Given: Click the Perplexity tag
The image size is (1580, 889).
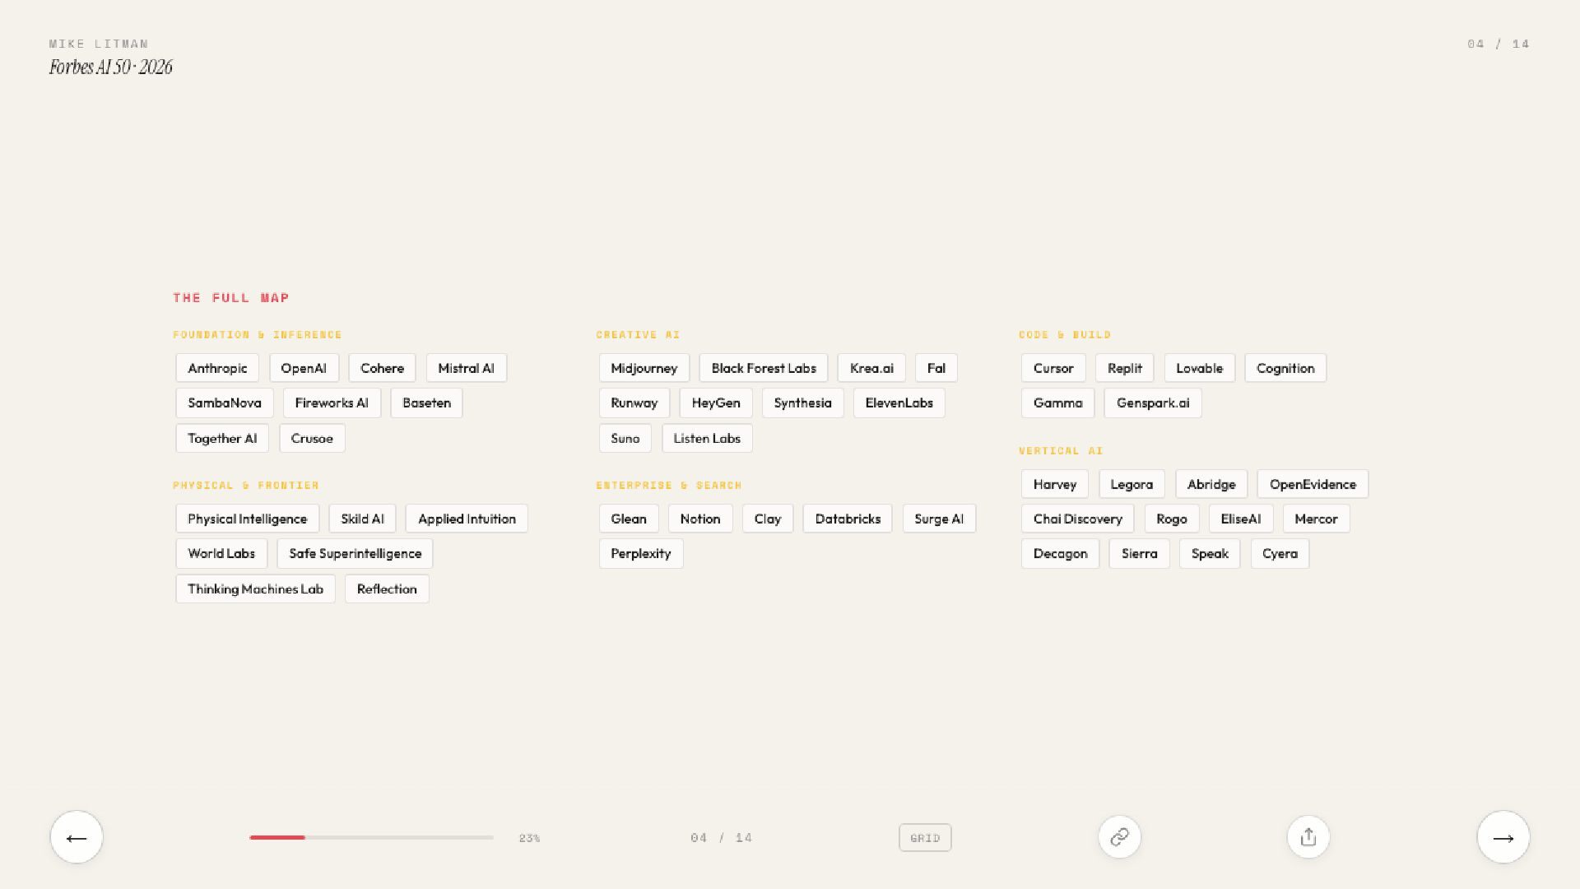Looking at the screenshot, I should coord(640,553).
